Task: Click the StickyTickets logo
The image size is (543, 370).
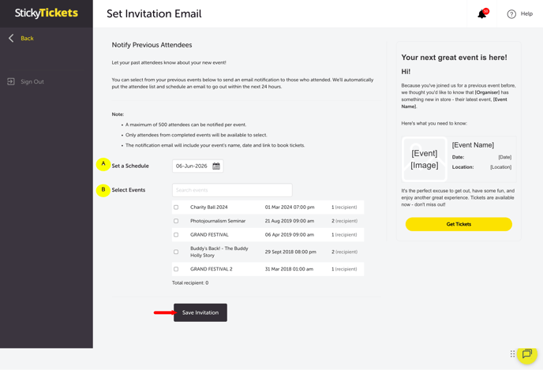Action: [46, 13]
